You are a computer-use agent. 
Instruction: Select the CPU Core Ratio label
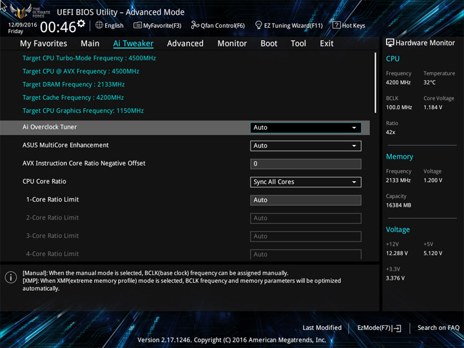pos(44,181)
